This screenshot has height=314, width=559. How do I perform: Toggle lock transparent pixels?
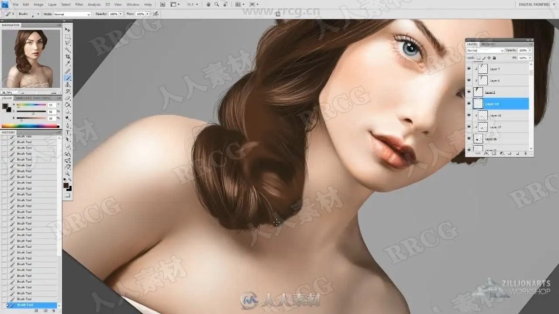(x=479, y=58)
